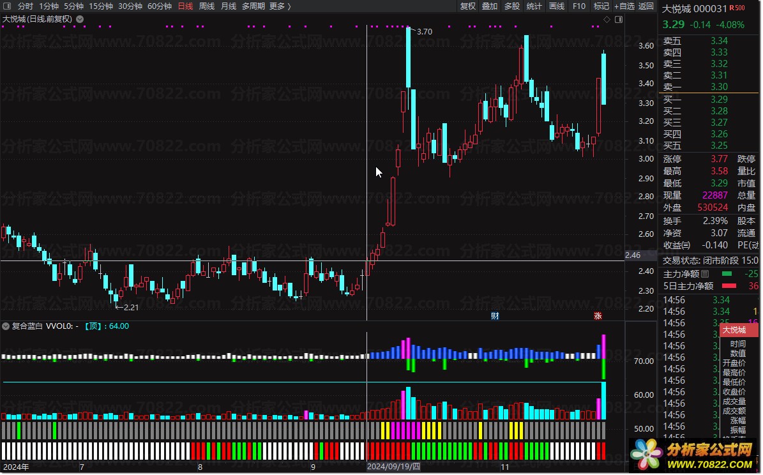Click the 换手 value 2.39%
763x475 pixels.
(715, 221)
